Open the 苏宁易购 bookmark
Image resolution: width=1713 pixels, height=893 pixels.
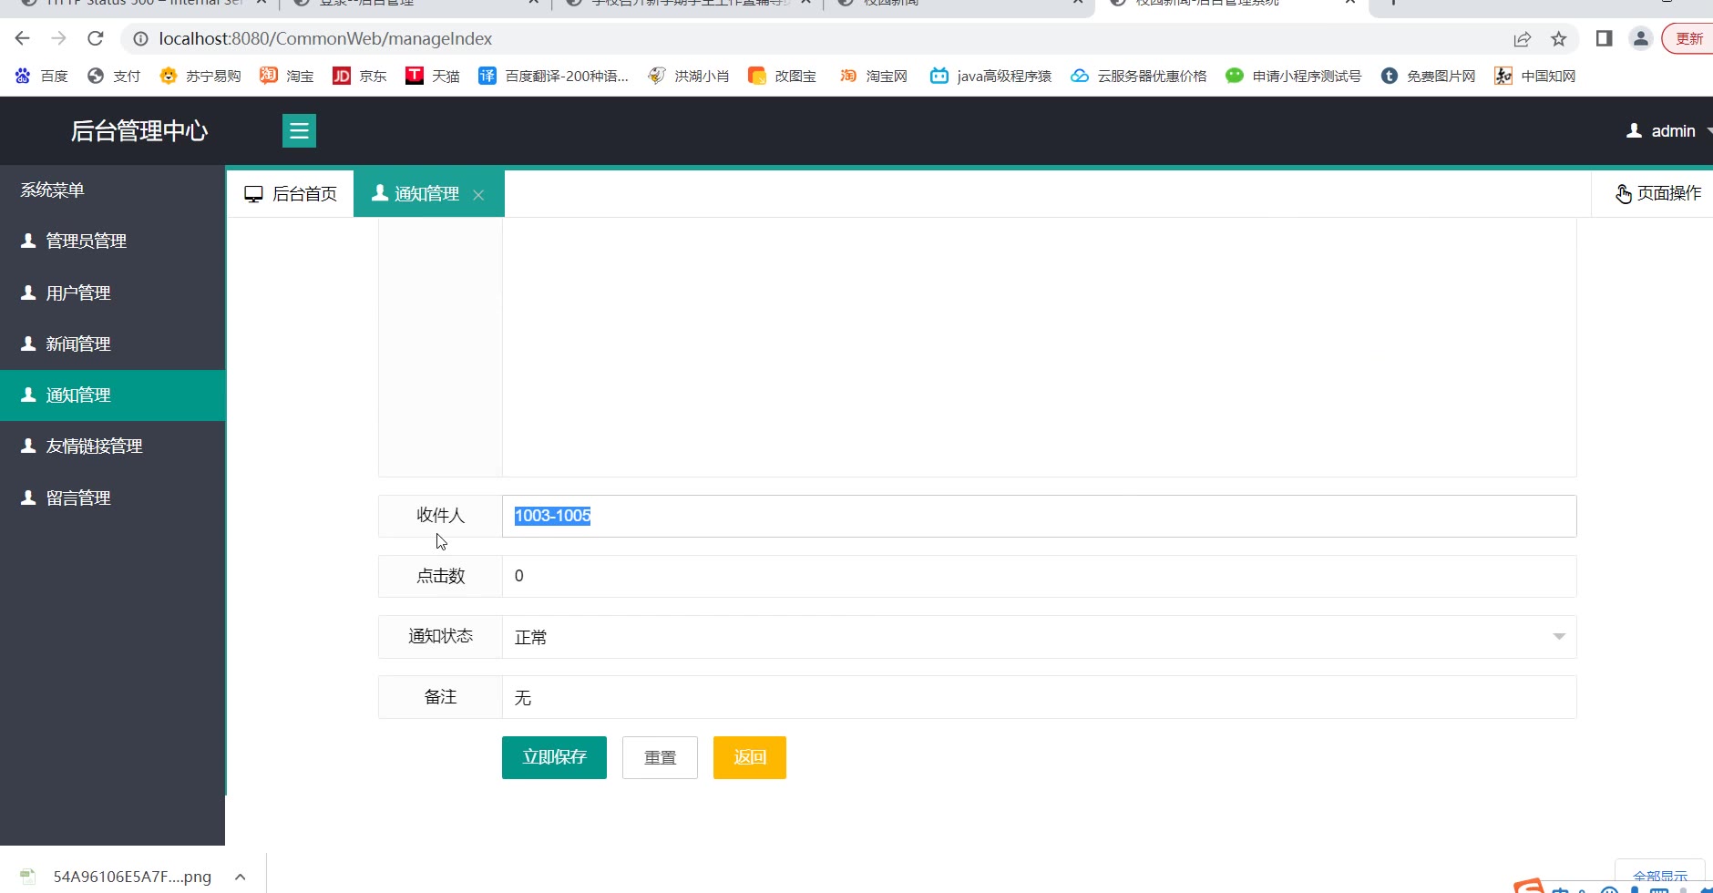200,76
